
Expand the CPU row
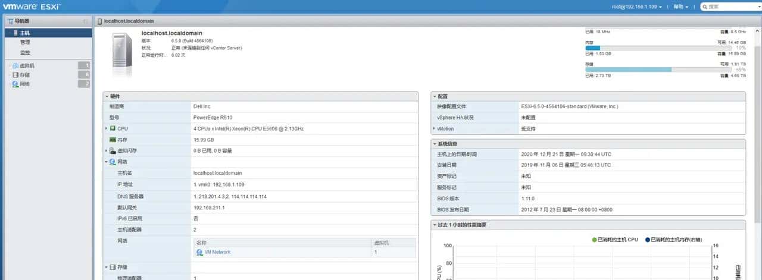click(x=107, y=128)
